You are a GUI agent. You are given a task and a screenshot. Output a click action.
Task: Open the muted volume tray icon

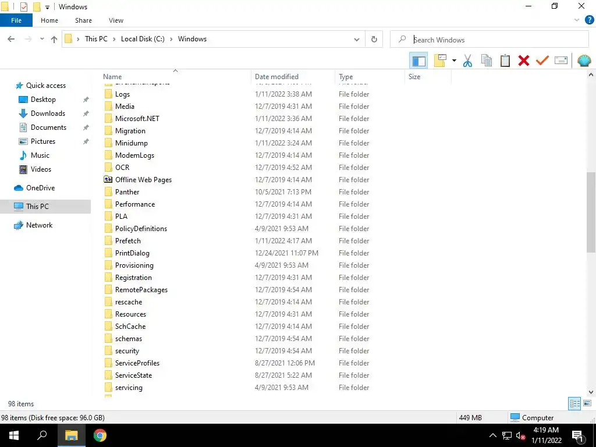(520, 435)
